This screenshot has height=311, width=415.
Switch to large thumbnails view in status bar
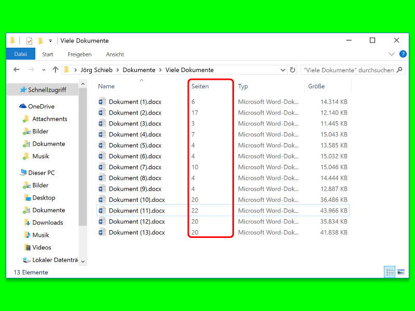401,272
